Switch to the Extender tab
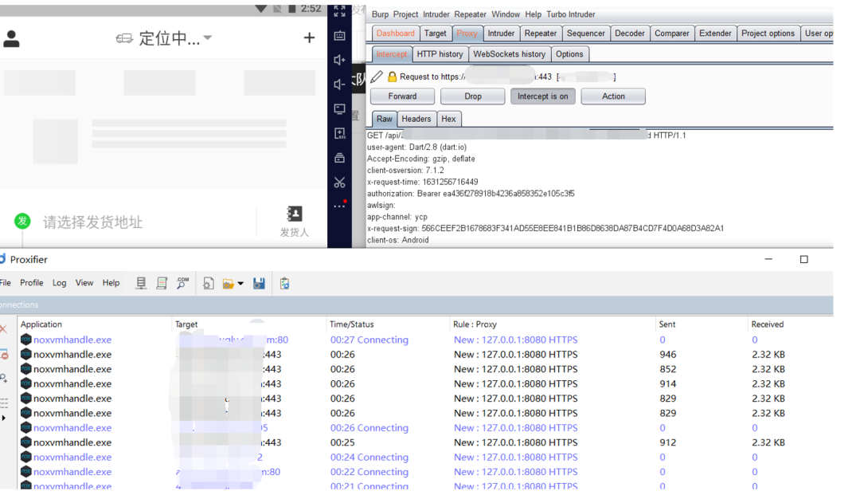The image size is (860, 499). [x=715, y=33]
